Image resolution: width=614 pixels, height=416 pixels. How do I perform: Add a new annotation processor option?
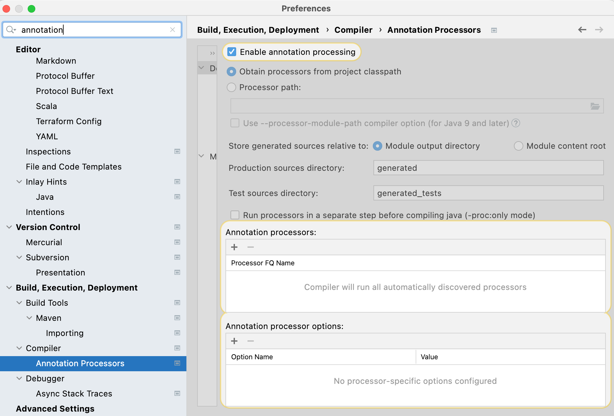[234, 341]
